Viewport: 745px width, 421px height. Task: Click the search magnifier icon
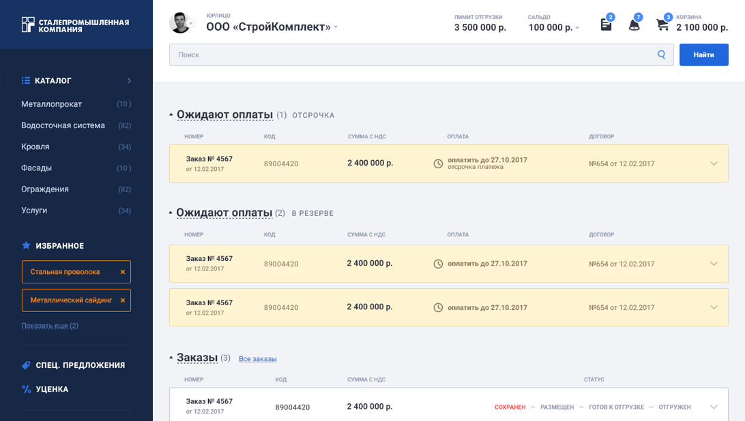tap(661, 54)
